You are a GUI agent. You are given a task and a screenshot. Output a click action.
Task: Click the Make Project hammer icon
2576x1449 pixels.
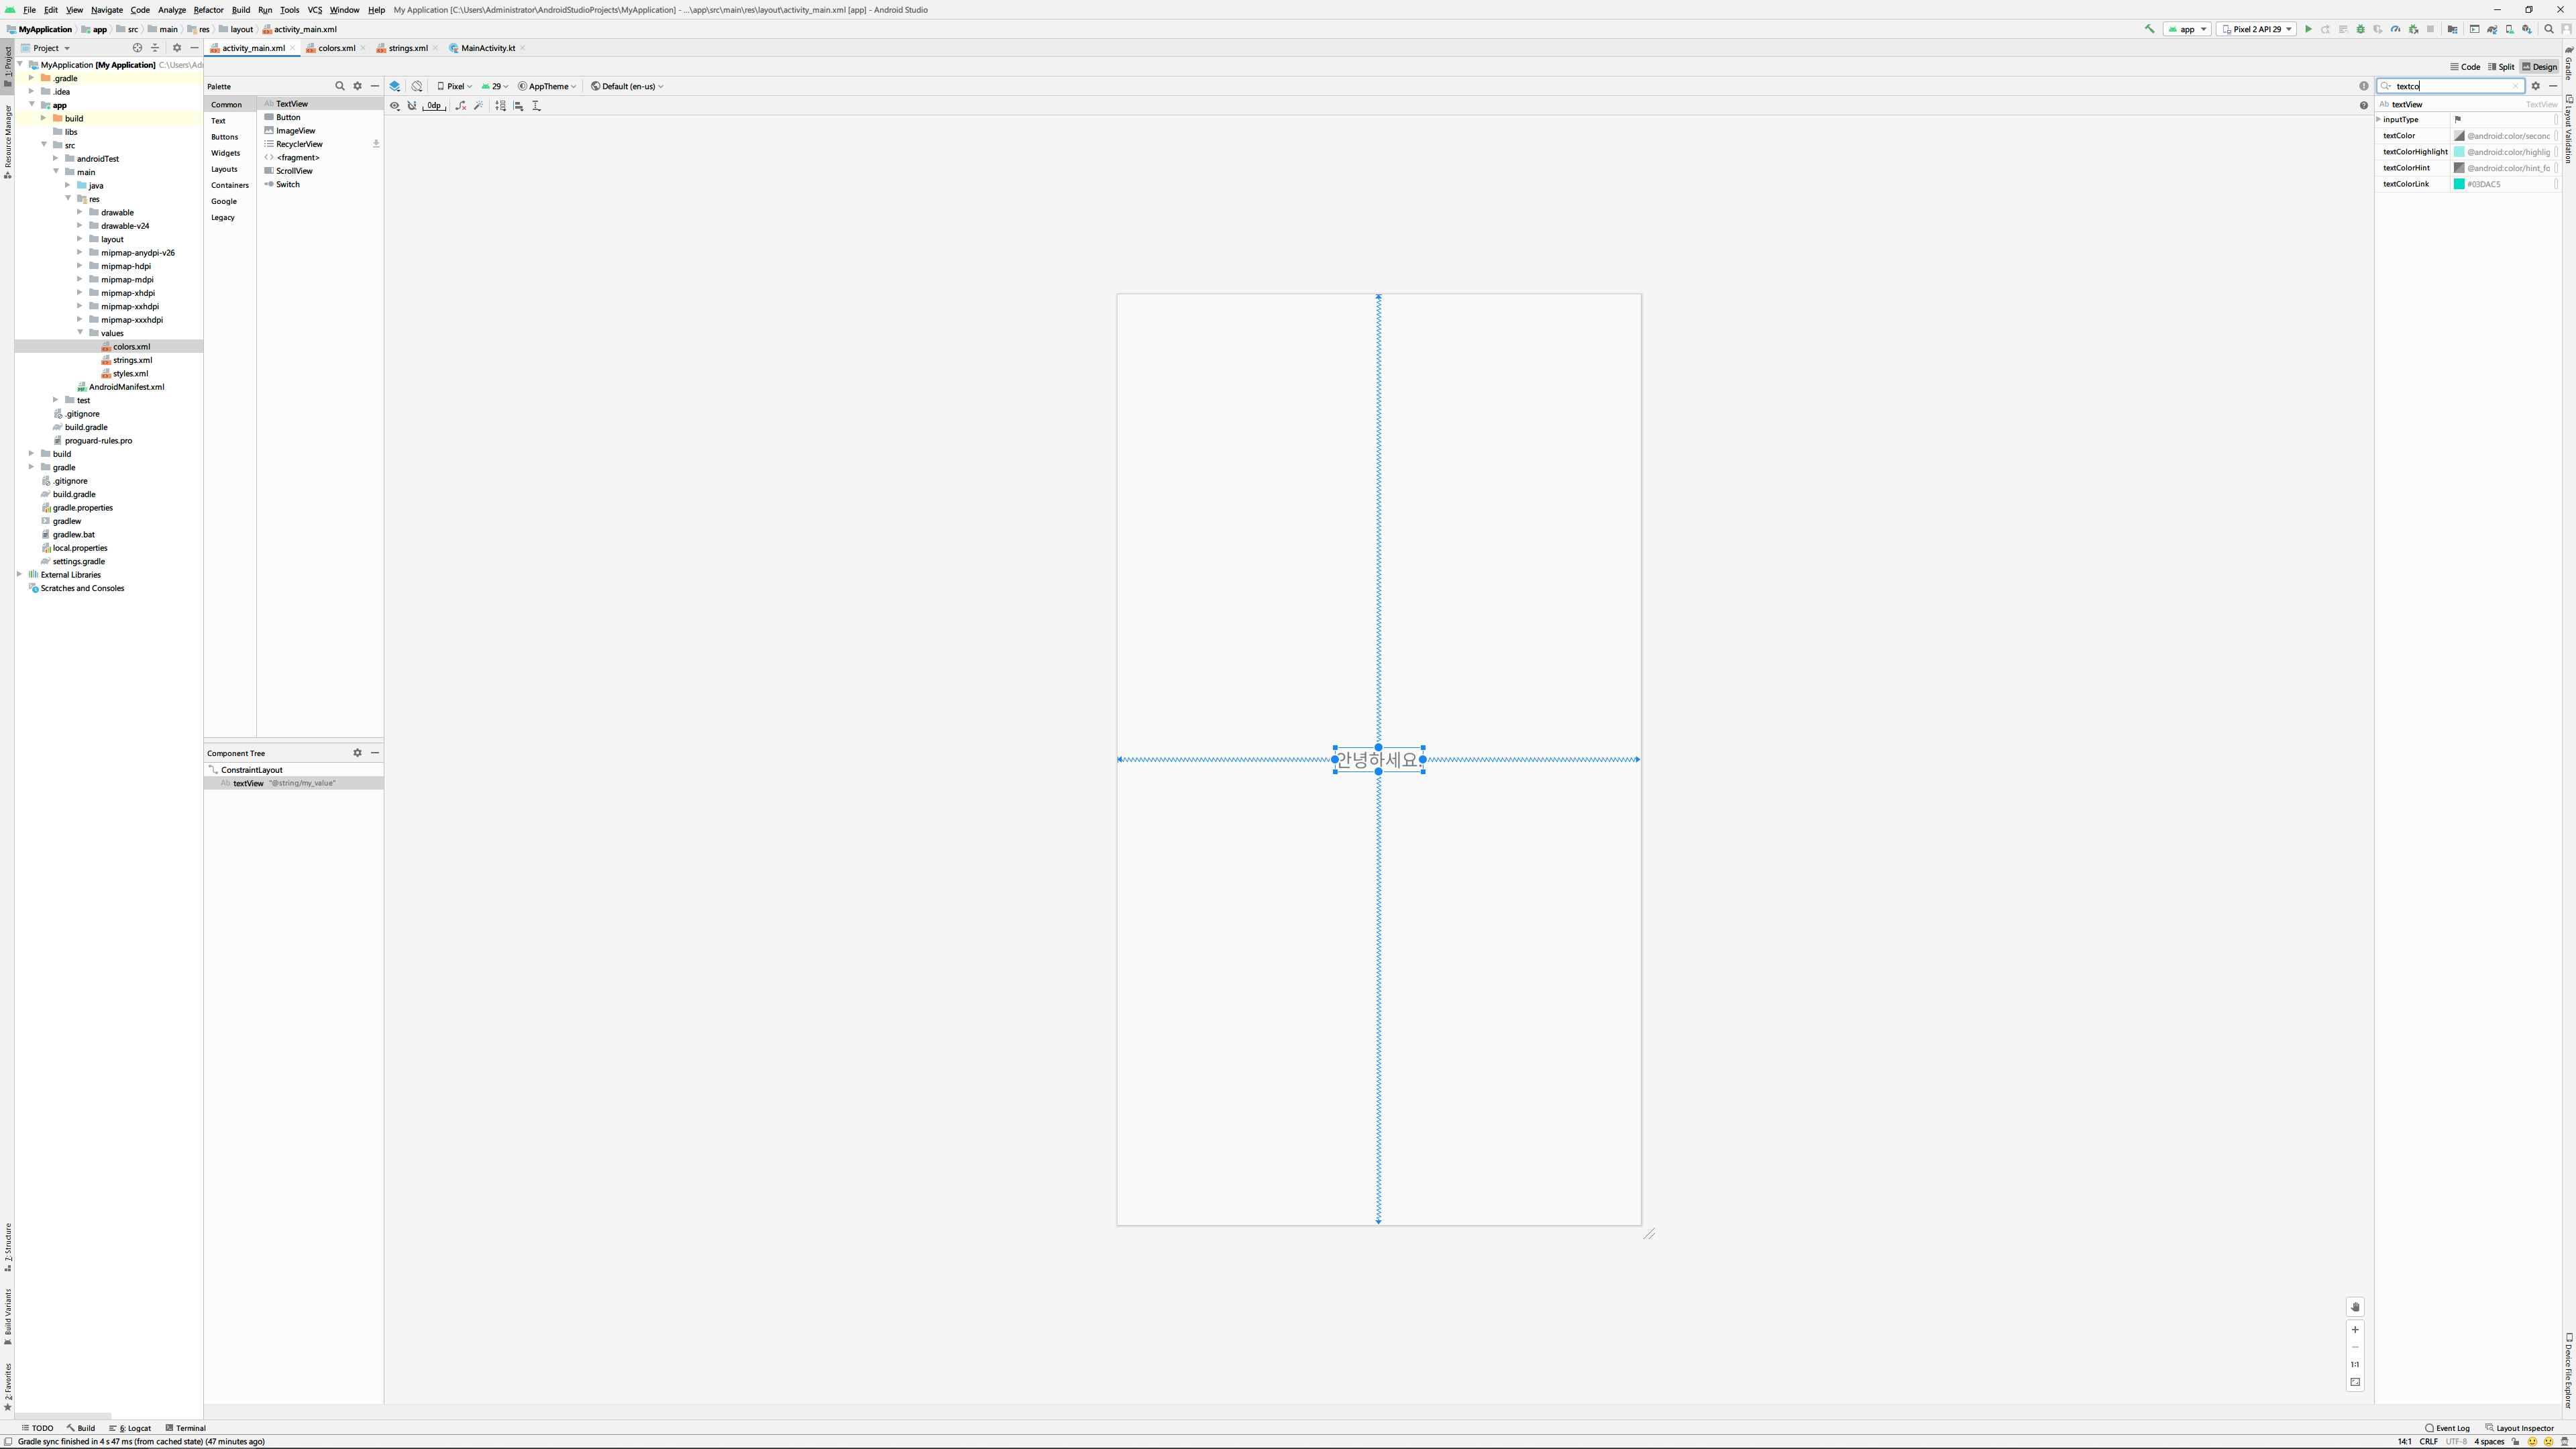point(2150,29)
